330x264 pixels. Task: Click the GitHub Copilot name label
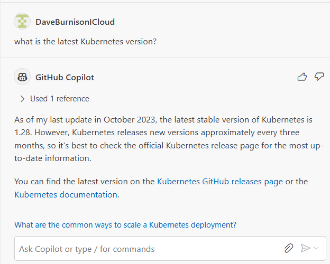point(65,77)
